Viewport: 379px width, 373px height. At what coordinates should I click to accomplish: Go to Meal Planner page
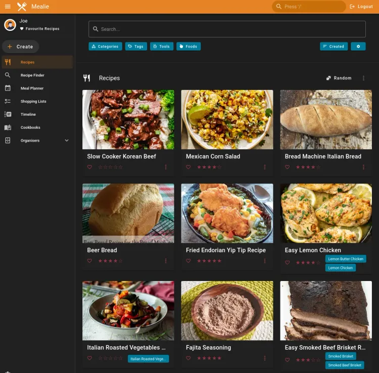click(x=37, y=88)
